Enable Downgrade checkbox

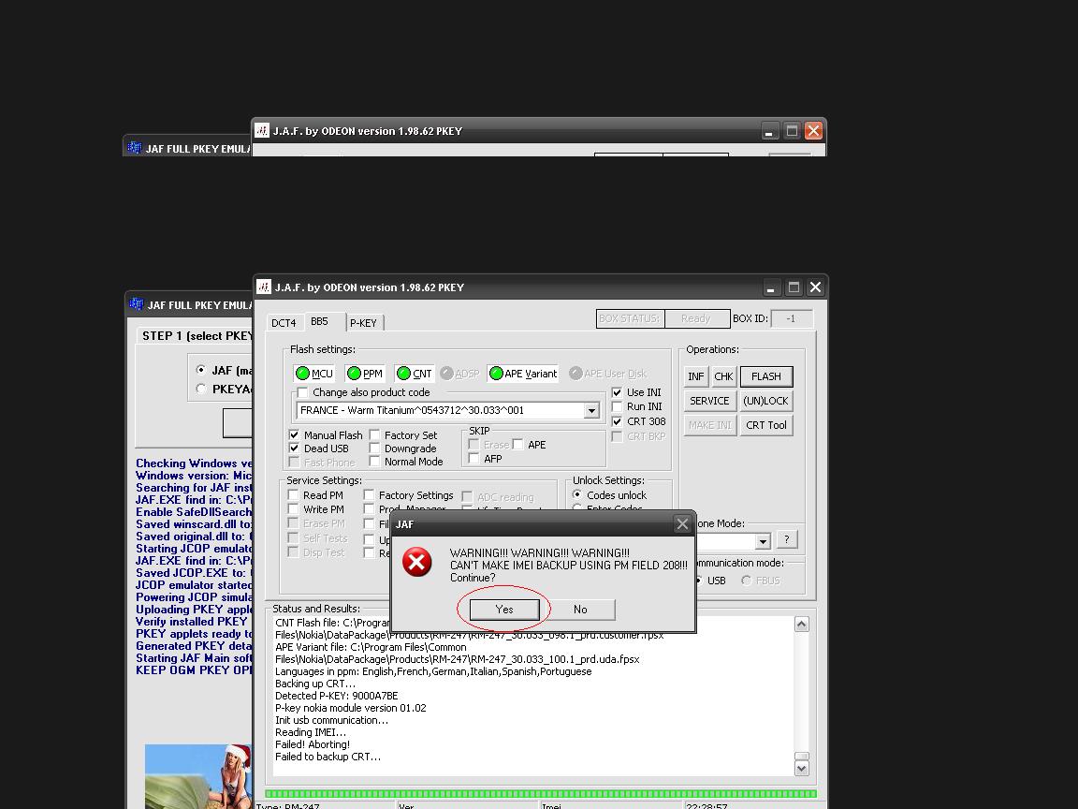374,448
